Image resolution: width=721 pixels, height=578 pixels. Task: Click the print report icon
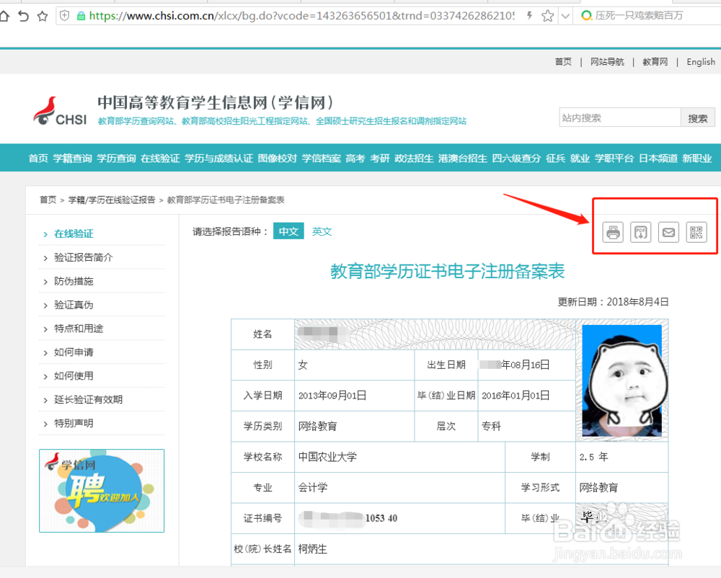(x=612, y=232)
